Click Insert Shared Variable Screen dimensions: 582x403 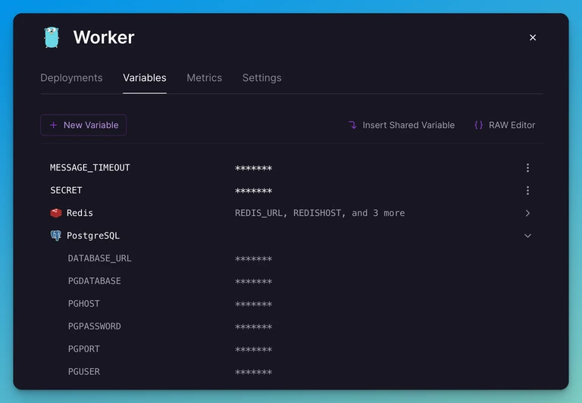point(402,125)
